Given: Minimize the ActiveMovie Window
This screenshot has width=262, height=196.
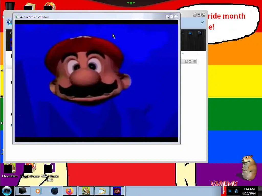Looking at the screenshot, I should point(167,17).
